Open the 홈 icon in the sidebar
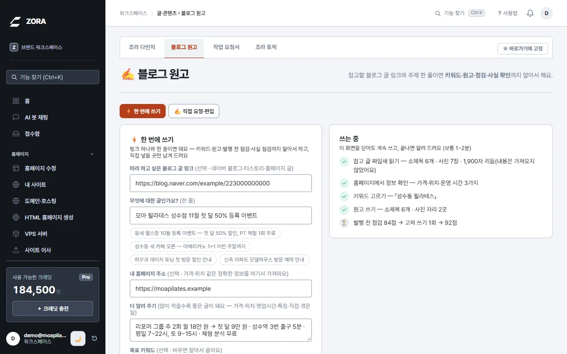 (16, 101)
